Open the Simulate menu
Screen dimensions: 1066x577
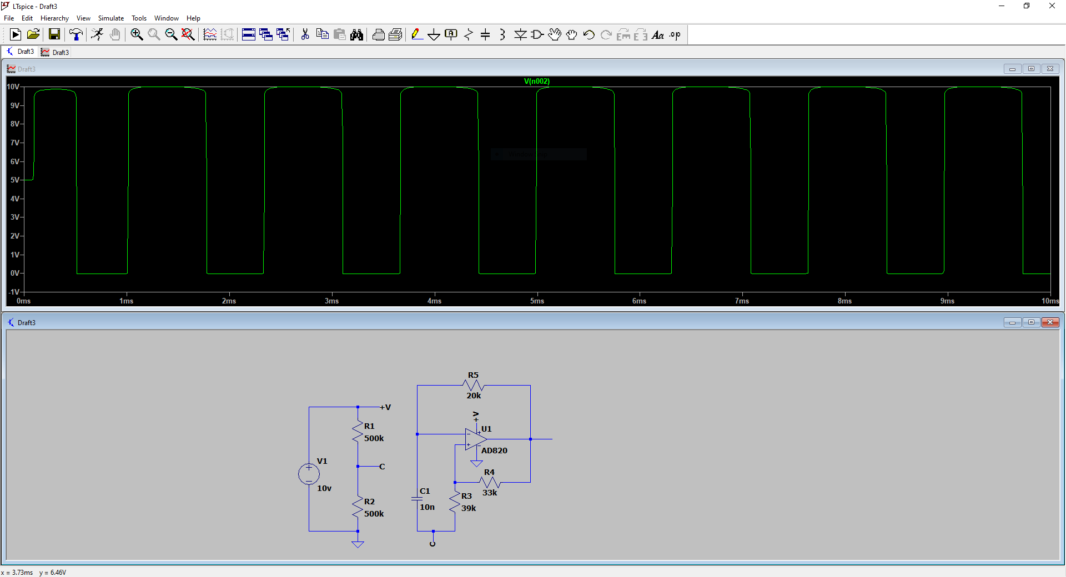coord(111,18)
